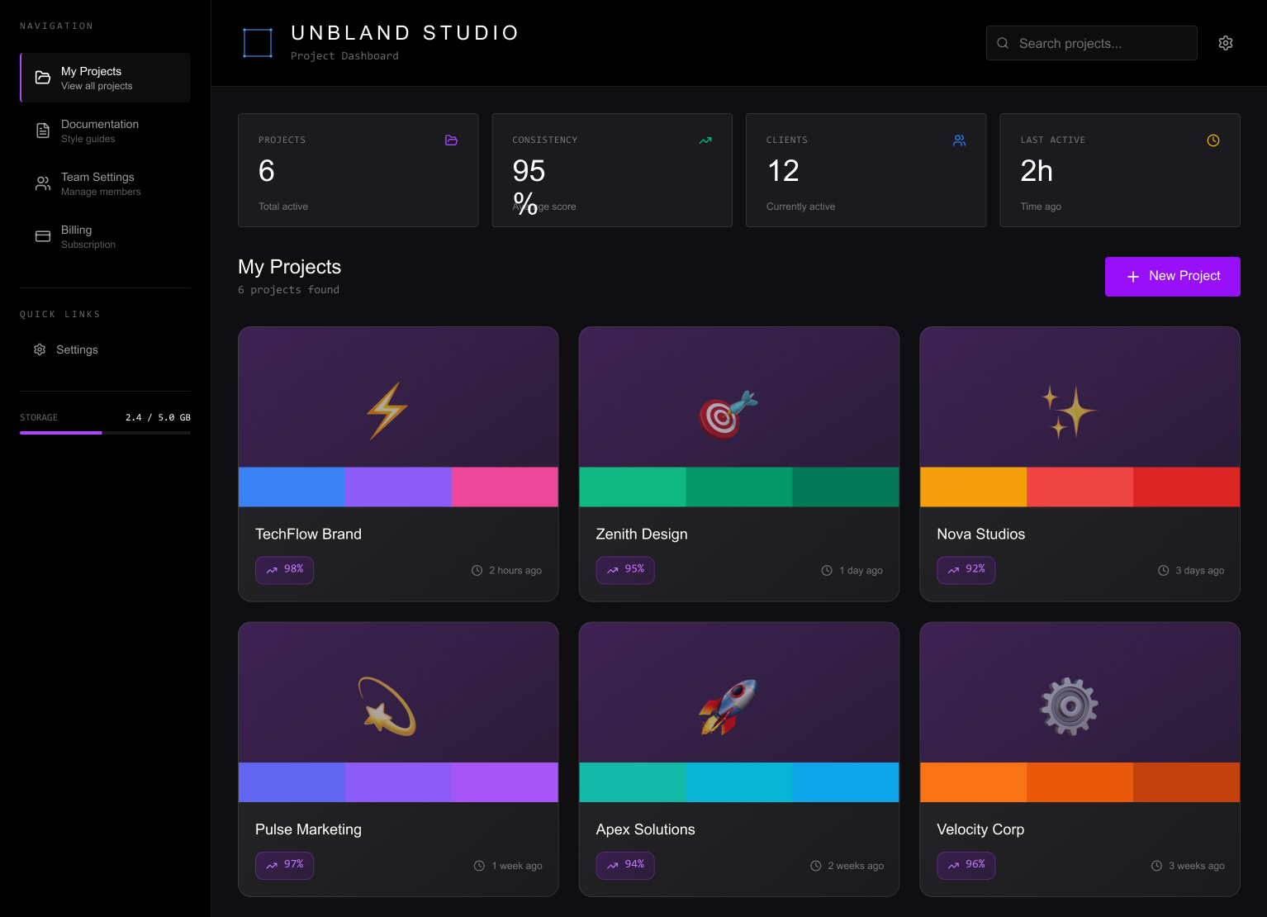Image resolution: width=1267 pixels, height=917 pixels.
Task: Click the dartboard emoji on the Zenith Design card
Action: (x=728, y=415)
